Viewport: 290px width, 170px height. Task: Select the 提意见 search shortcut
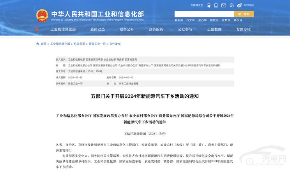pyautogui.click(x=214, y=20)
